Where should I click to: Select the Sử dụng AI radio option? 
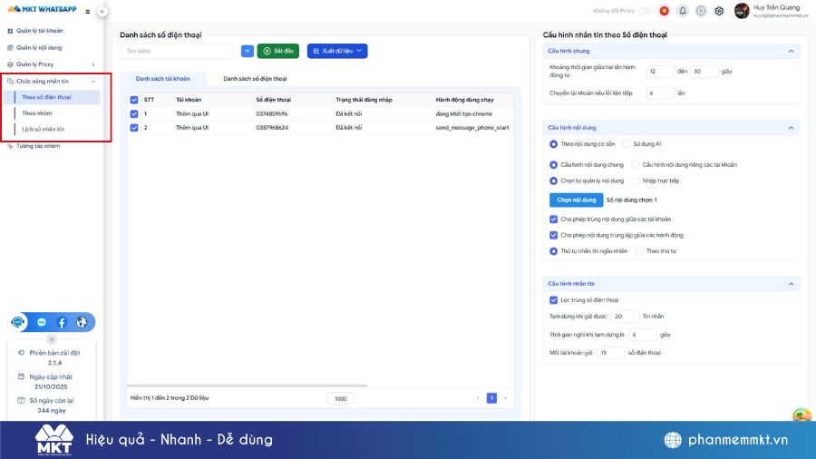tap(653, 144)
